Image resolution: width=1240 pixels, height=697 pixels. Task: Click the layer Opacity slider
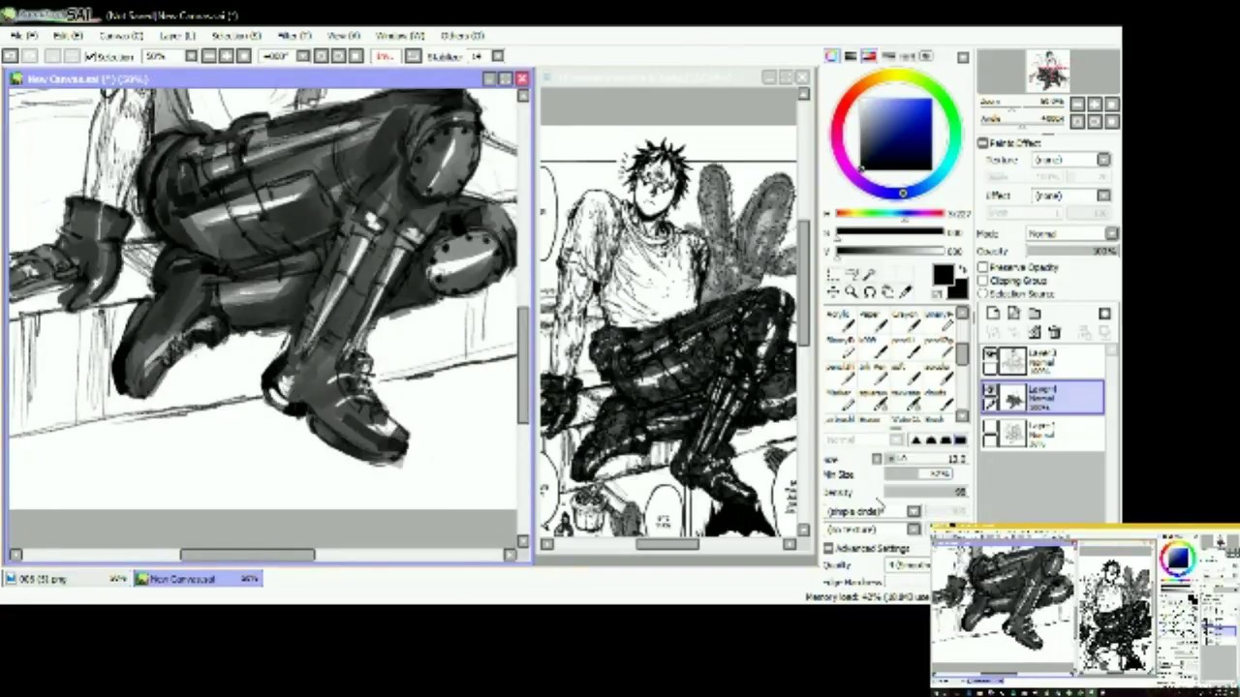(x=1070, y=251)
